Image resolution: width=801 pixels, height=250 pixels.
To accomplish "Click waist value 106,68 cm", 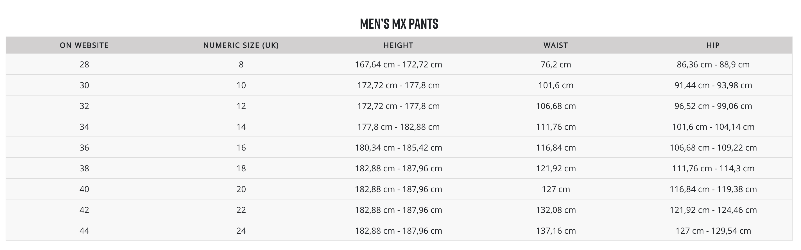I will tap(556, 106).
